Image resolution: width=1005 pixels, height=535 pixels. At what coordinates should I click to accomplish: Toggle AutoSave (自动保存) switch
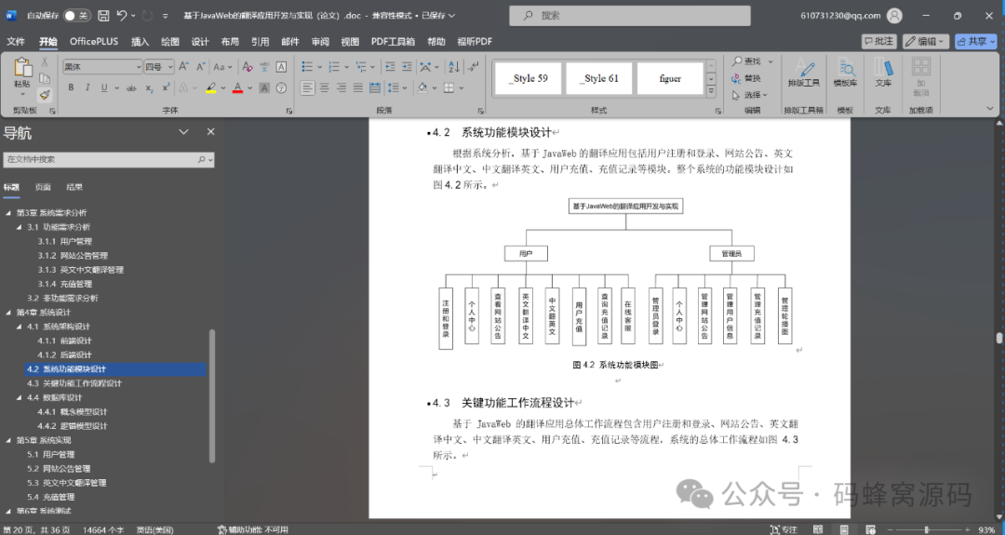pyautogui.click(x=76, y=16)
